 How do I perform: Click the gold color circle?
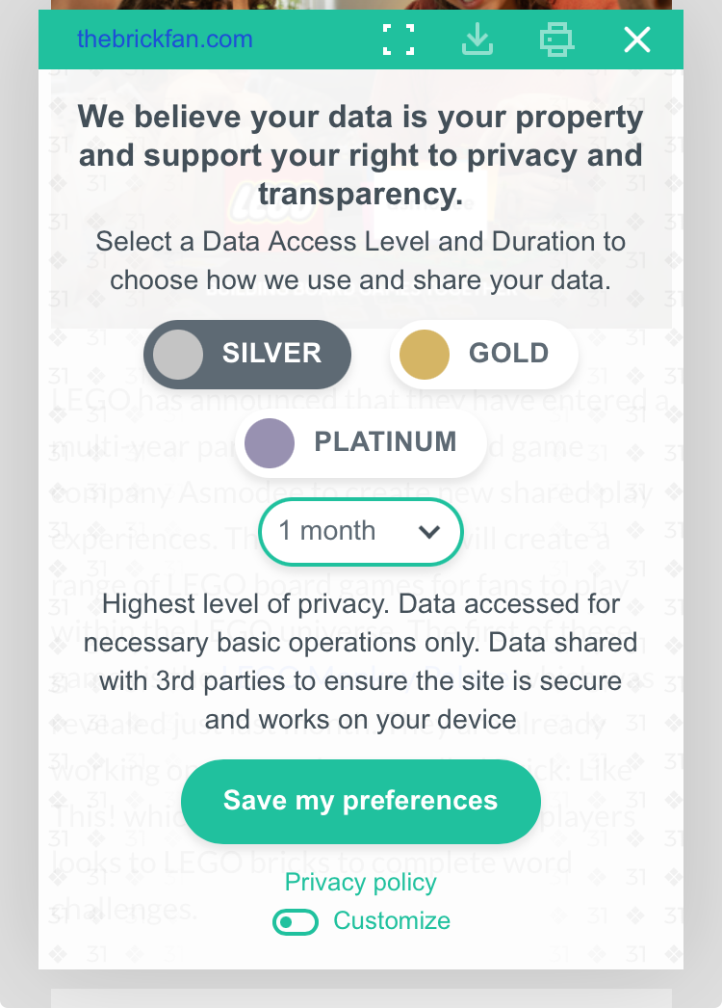pos(425,354)
